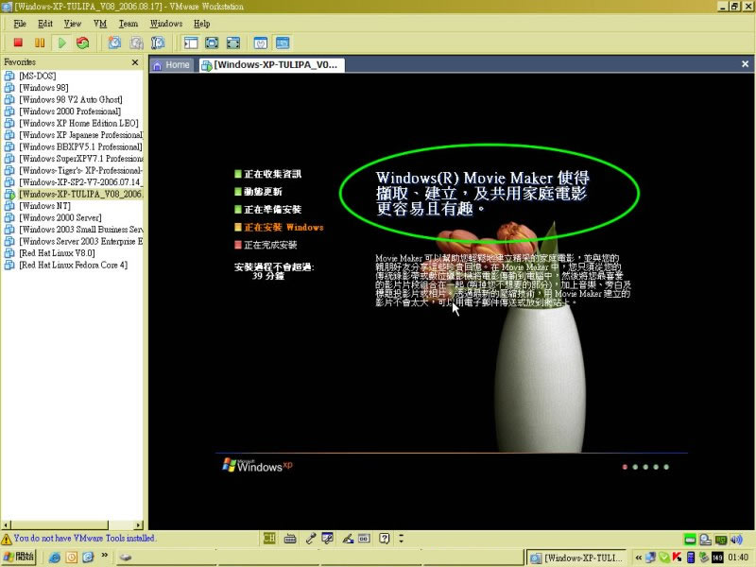The height and width of the screenshot is (567, 756).
Task: Select [Windows-Tiger's-XP-Professional] favorite
Action: pos(80,170)
